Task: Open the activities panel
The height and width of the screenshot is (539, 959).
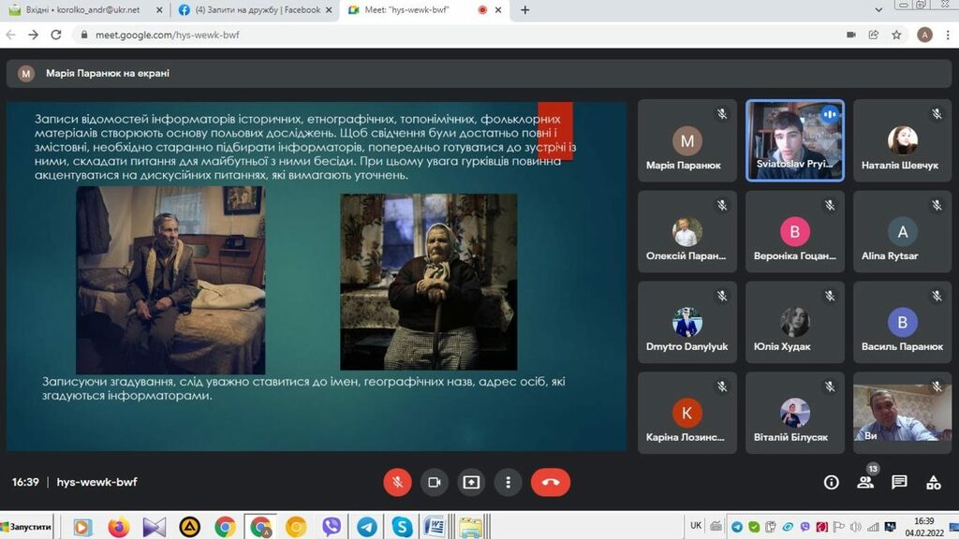Action: click(933, 482)
